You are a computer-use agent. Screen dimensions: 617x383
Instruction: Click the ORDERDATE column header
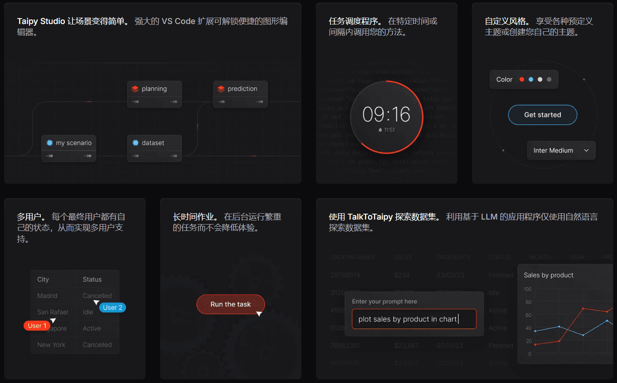(x=454, y=257)
